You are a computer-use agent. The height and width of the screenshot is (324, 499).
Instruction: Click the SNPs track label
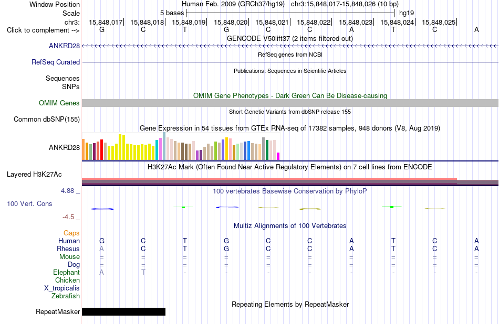coord(71,87)
